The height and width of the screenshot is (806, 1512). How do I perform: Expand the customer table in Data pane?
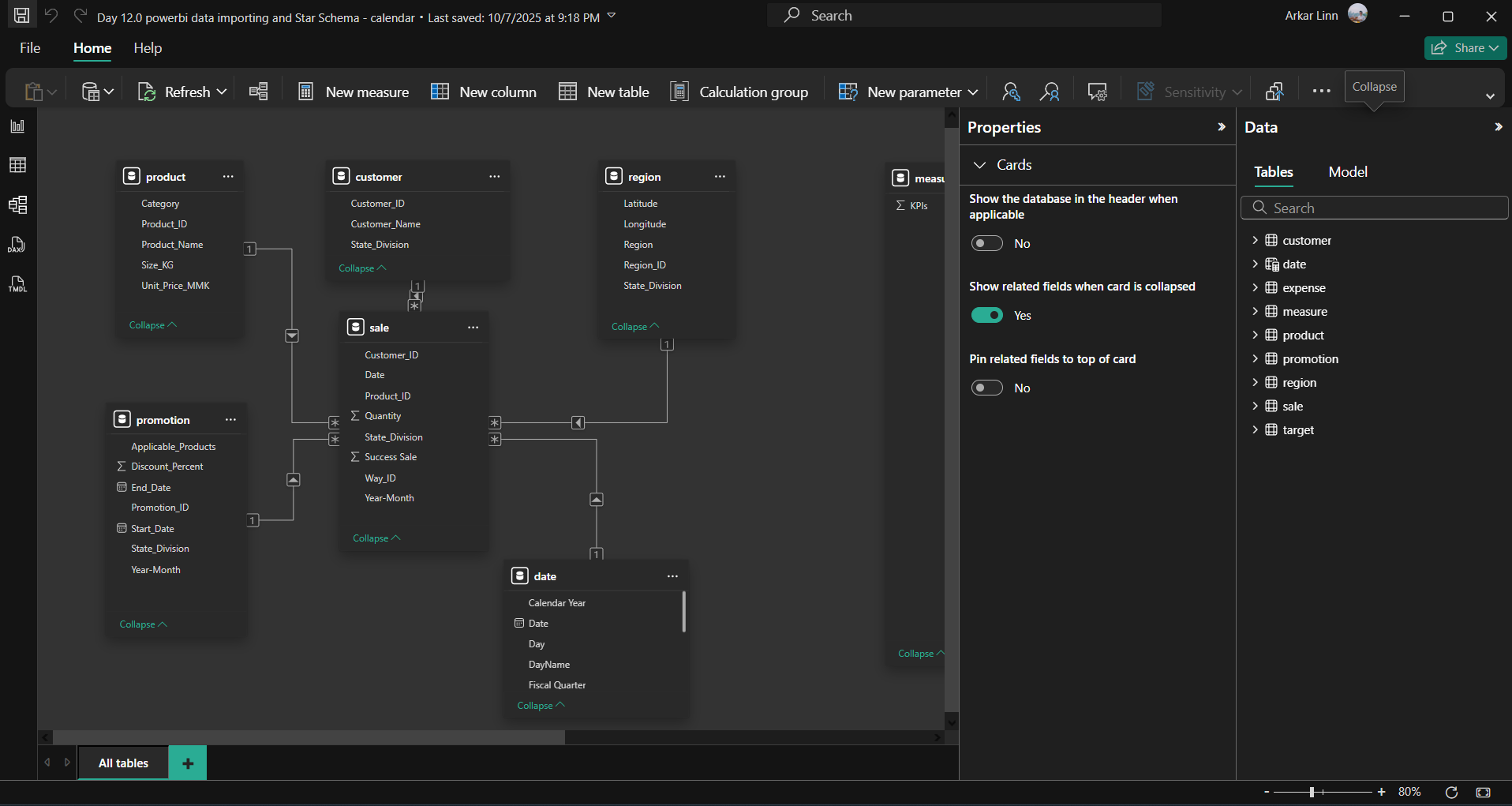[1255, 241]
